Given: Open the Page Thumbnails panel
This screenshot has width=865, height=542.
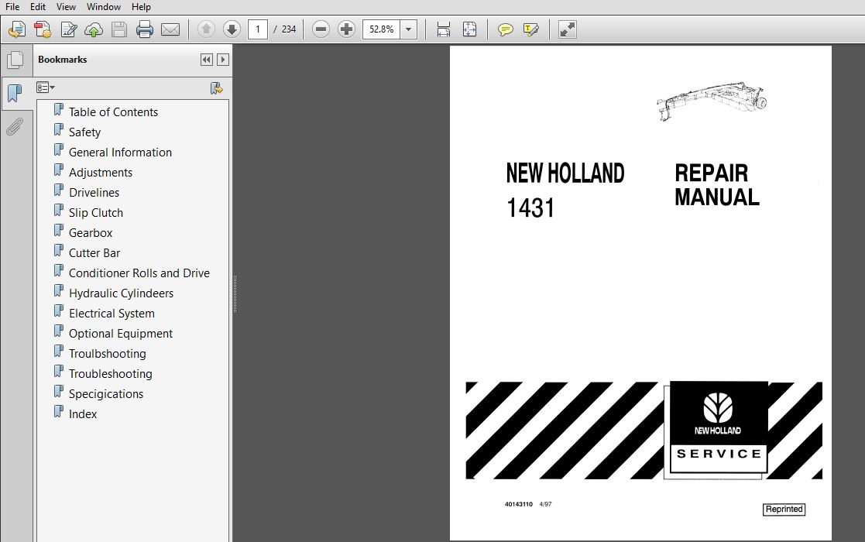Looking at the screenshot, I should (x=15, y=60).
